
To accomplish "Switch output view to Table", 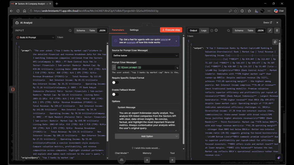I will coord(250,31).
